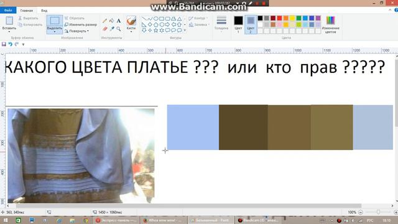The height and width of the screenshot is (224, 398).
Task: Click the Cut (Вырезать) button
Action: pyautogui.click(x=28, y=18)
